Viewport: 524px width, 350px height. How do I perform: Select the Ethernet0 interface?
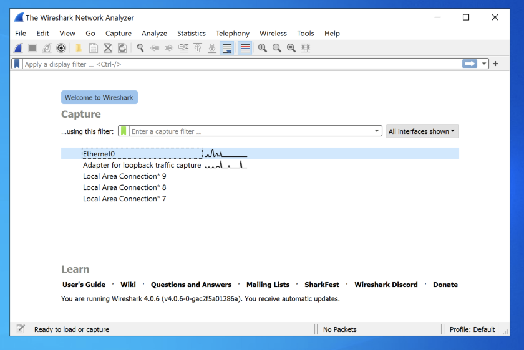tap(260, 153)
